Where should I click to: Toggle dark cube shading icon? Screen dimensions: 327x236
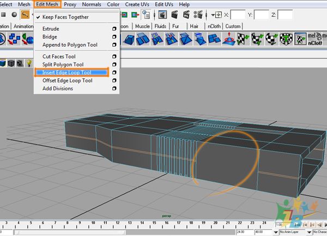pos(11,63)
